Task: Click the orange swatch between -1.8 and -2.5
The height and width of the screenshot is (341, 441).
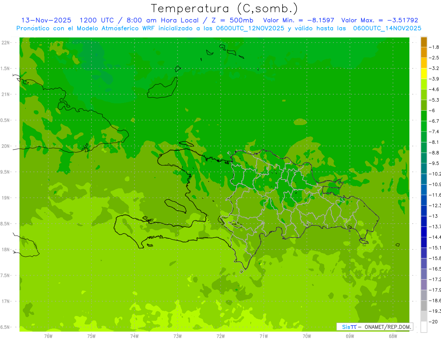Action: (424, 52)
